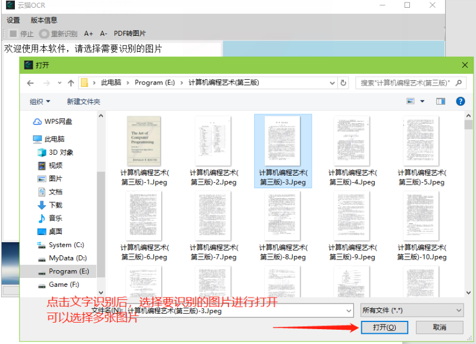Viewport: 476px width, 344px height.
Task: Open the 所有文件 (*.*) file type dropdown
Action: coord(412,310)
